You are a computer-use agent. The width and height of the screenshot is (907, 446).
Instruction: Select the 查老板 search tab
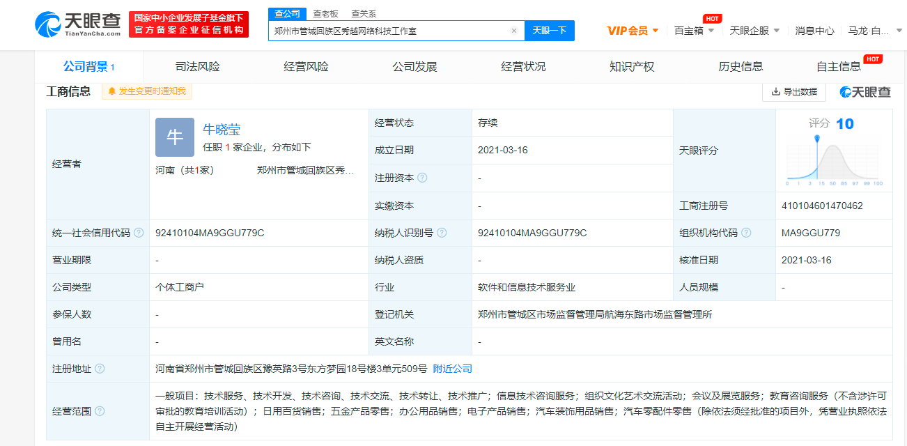[x=325, y=13]
